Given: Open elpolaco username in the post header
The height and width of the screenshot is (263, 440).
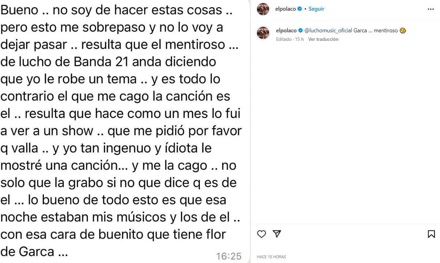Looking at the screenshot, I should [x=286, y=9].
